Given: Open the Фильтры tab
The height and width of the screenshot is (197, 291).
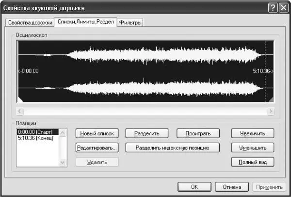Looking at the screenshot, I should tap(131, 23).
